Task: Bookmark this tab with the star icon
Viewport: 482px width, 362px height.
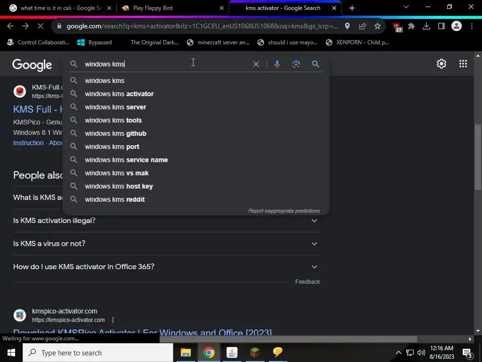Action: point(378,26)
